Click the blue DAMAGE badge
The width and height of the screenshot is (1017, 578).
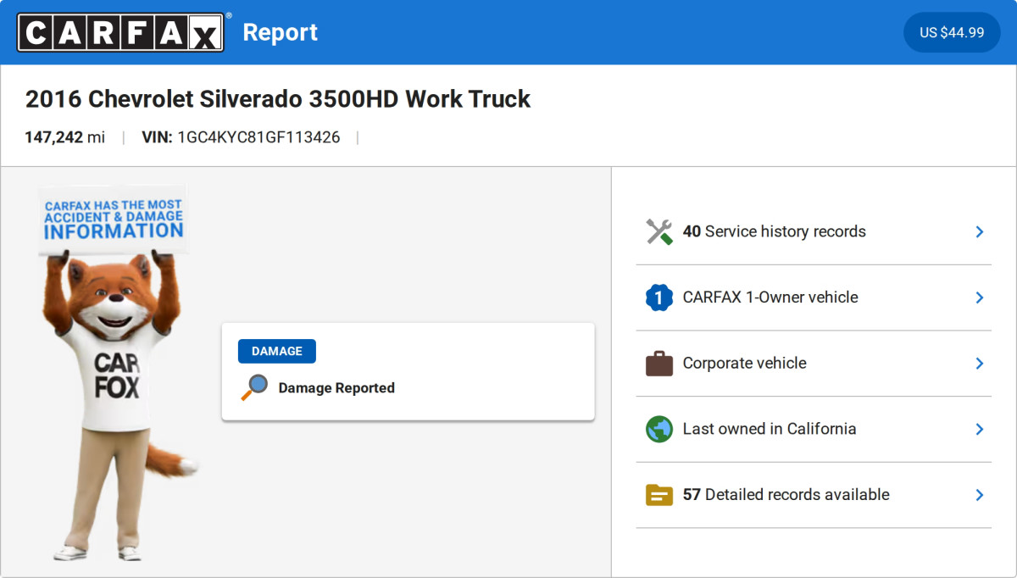click(x=276, y=351)
